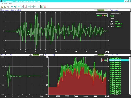Toggle the Mean[A, B] waveform display box

click(x=102, y=15)
